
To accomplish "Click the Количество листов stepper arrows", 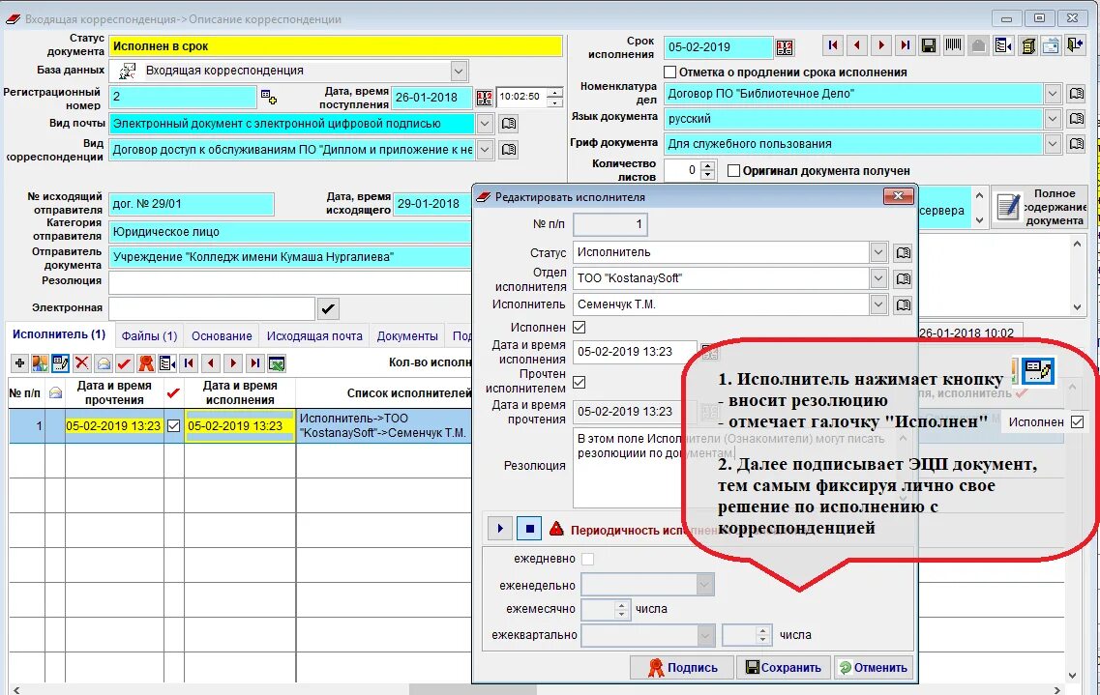I will pyautogui.click(x=708, y=170).
